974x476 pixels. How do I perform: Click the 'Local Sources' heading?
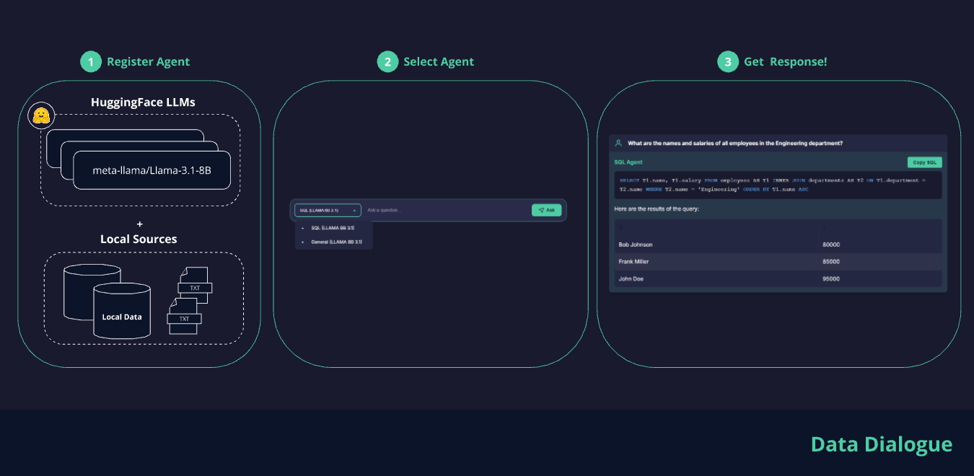coord(139,239)
